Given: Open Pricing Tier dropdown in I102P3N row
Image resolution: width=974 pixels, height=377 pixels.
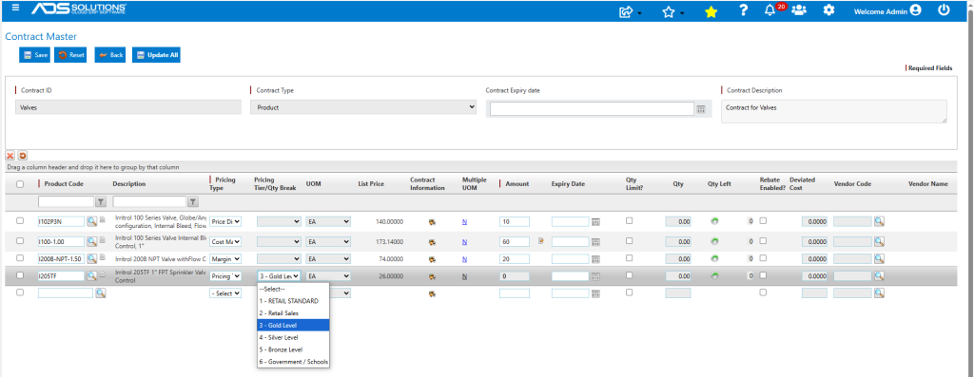Looking at the screenshot, I should tap(279, 221).
